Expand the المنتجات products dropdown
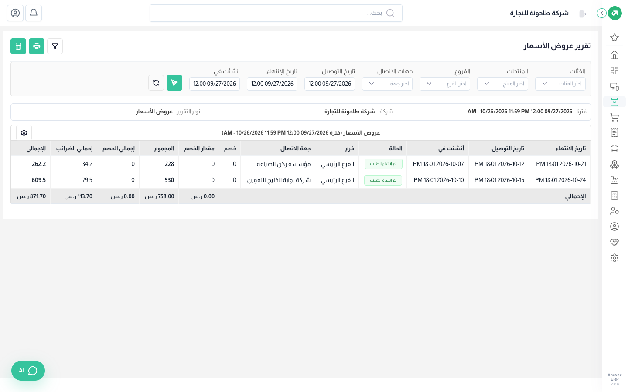Image resolution: width=628 pixels, height=392 pixels. pyautogui.click(x=502, y=84)
